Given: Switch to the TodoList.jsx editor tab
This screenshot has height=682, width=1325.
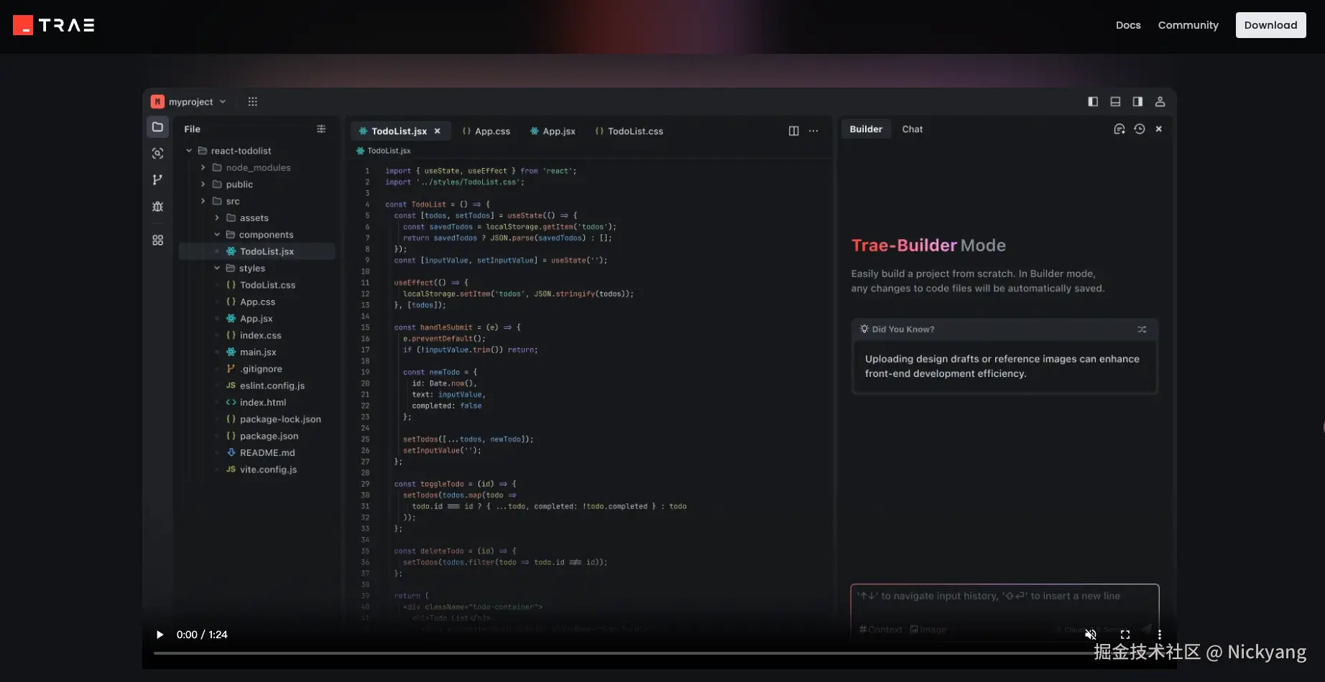Looking at the screenshot, I should 400,131.
